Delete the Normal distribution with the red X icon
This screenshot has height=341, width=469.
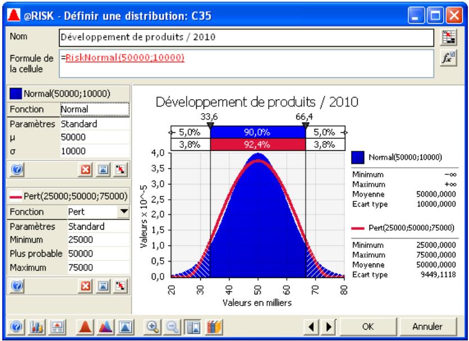(85, 168)
